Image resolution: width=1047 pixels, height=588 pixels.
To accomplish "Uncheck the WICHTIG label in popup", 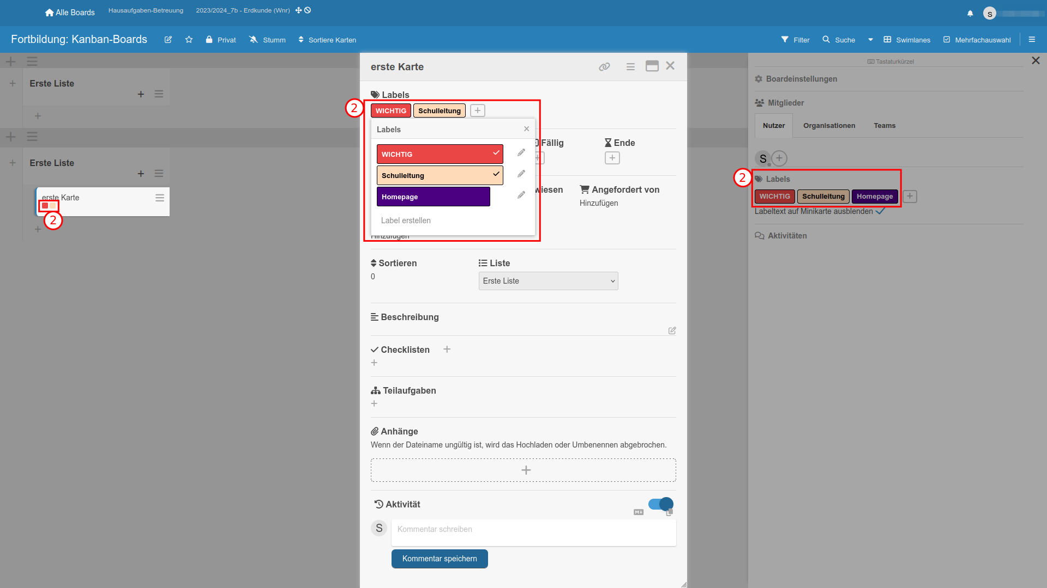I will pos(440,154).
